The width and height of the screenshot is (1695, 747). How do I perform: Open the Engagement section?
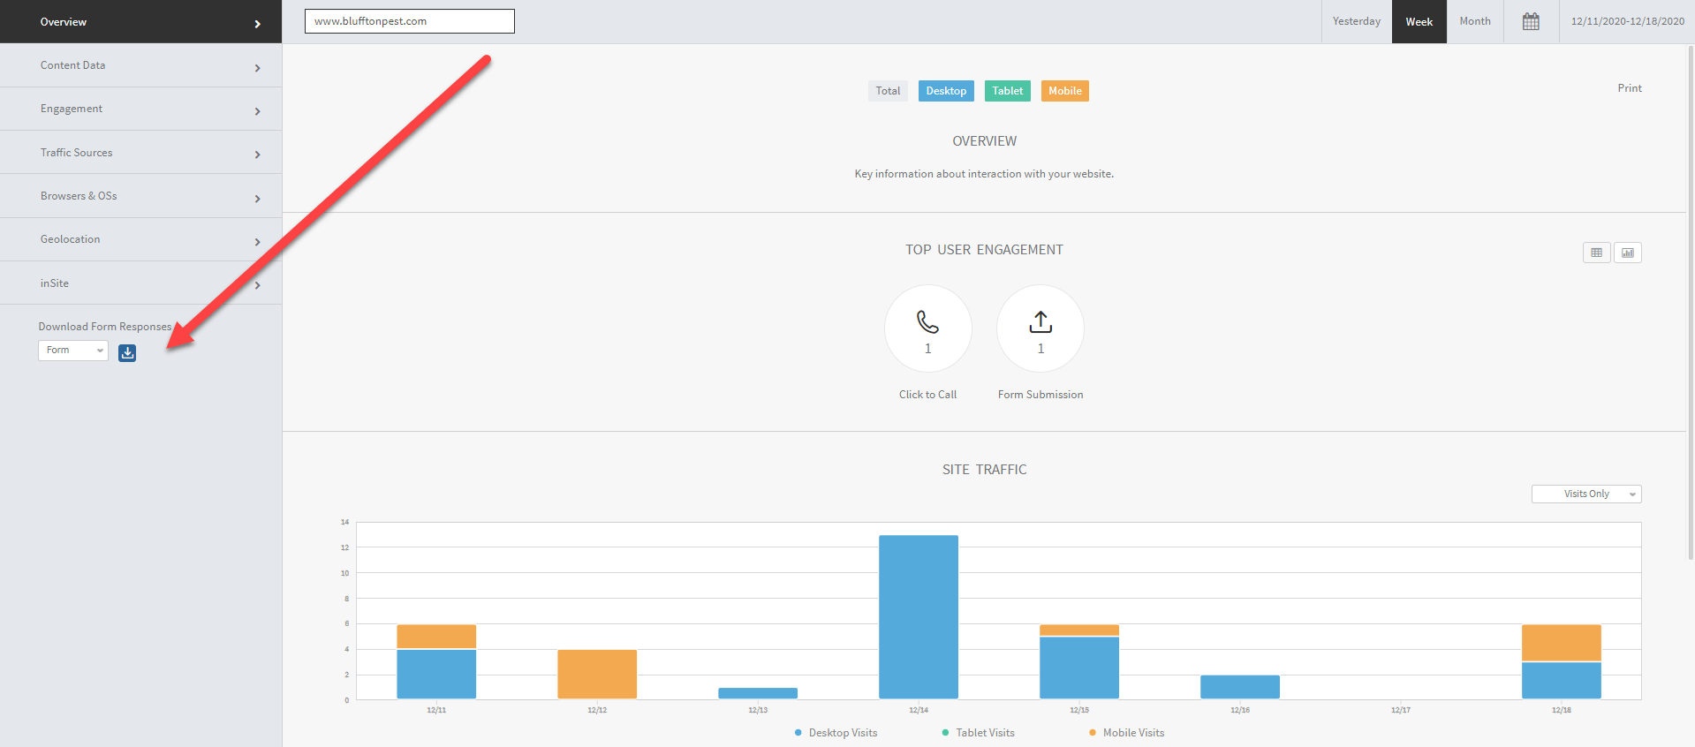141,109
